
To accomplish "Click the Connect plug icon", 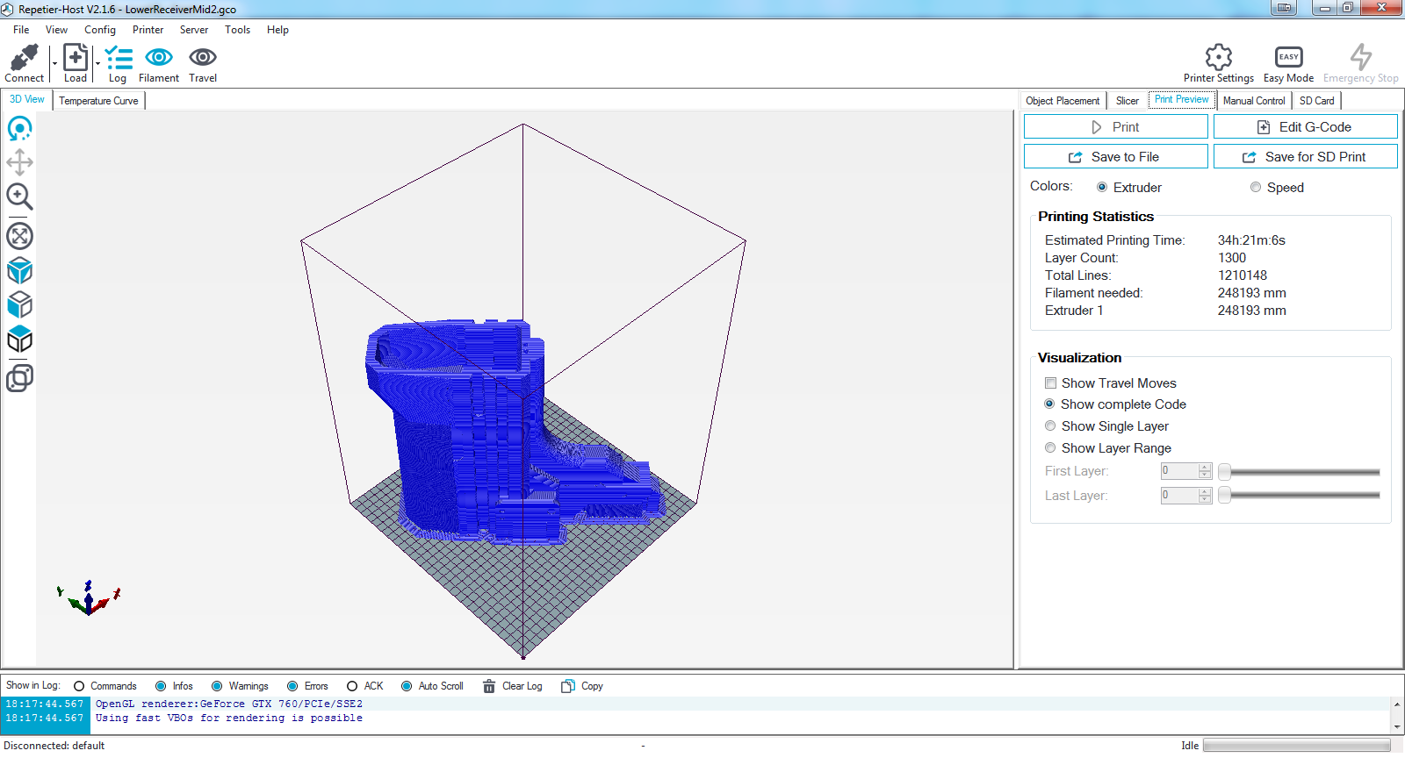I will tap(24, 58).
